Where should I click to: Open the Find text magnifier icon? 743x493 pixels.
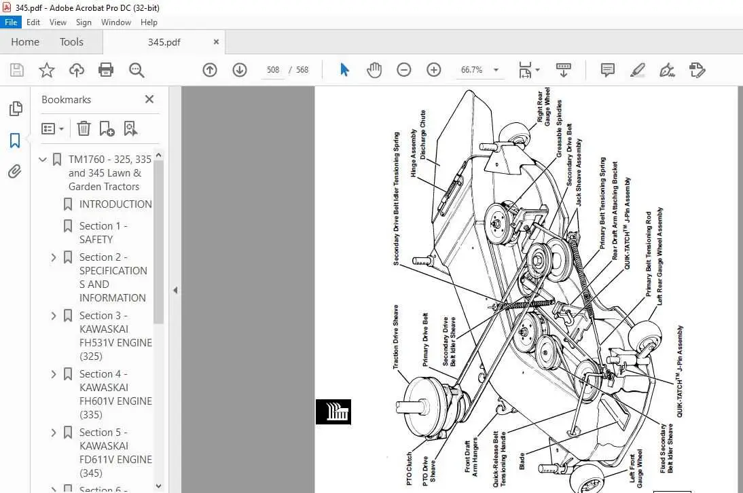coord(137,70)
